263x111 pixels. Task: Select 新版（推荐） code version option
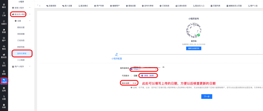[142, 76]
